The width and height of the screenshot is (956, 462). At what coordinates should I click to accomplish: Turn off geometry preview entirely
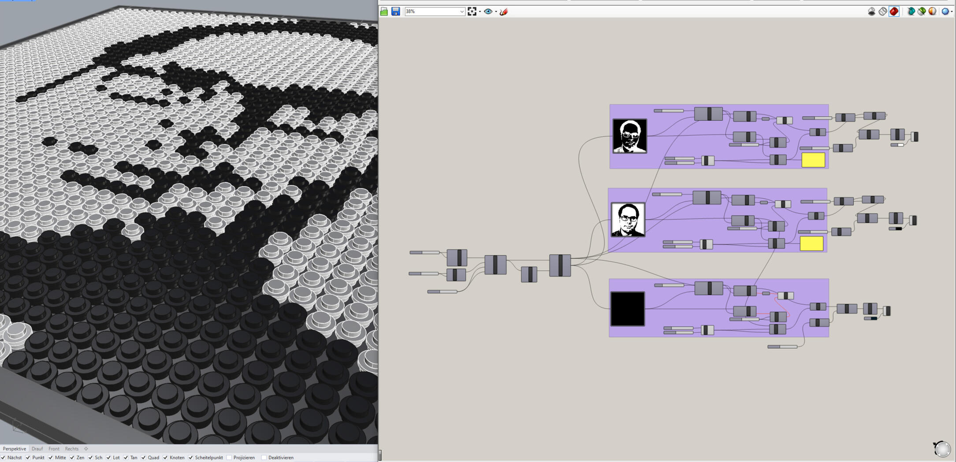pyautogui.click(x=872, y=11)
